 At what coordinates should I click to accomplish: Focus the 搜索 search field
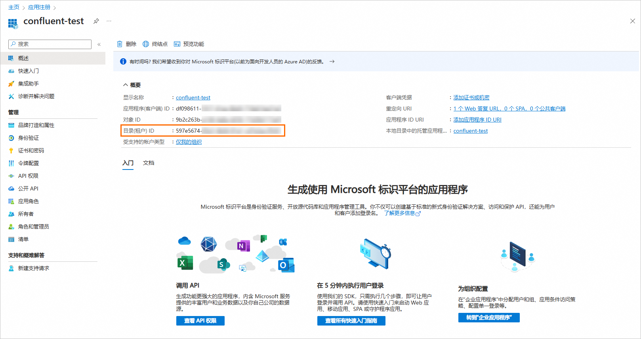[50, 44]
